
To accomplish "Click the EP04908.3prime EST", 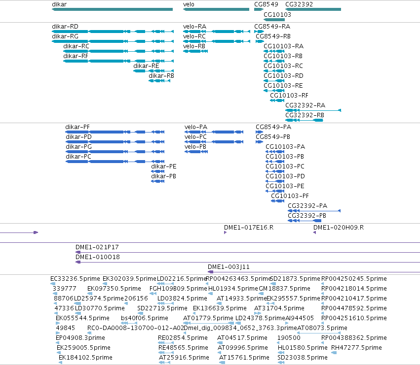I will pyautogui.click(x=58, y=343).
